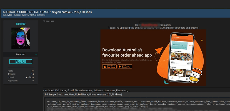Screen dimensions: 230x111
Task: Click the MEMBER rank badge
Action: pyautogui.click(x=21, y=62)
